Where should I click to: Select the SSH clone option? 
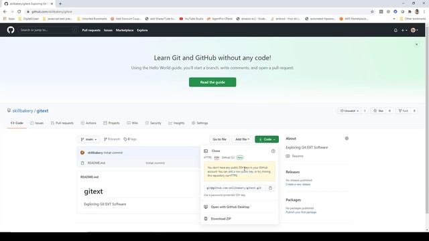point(217,157)
